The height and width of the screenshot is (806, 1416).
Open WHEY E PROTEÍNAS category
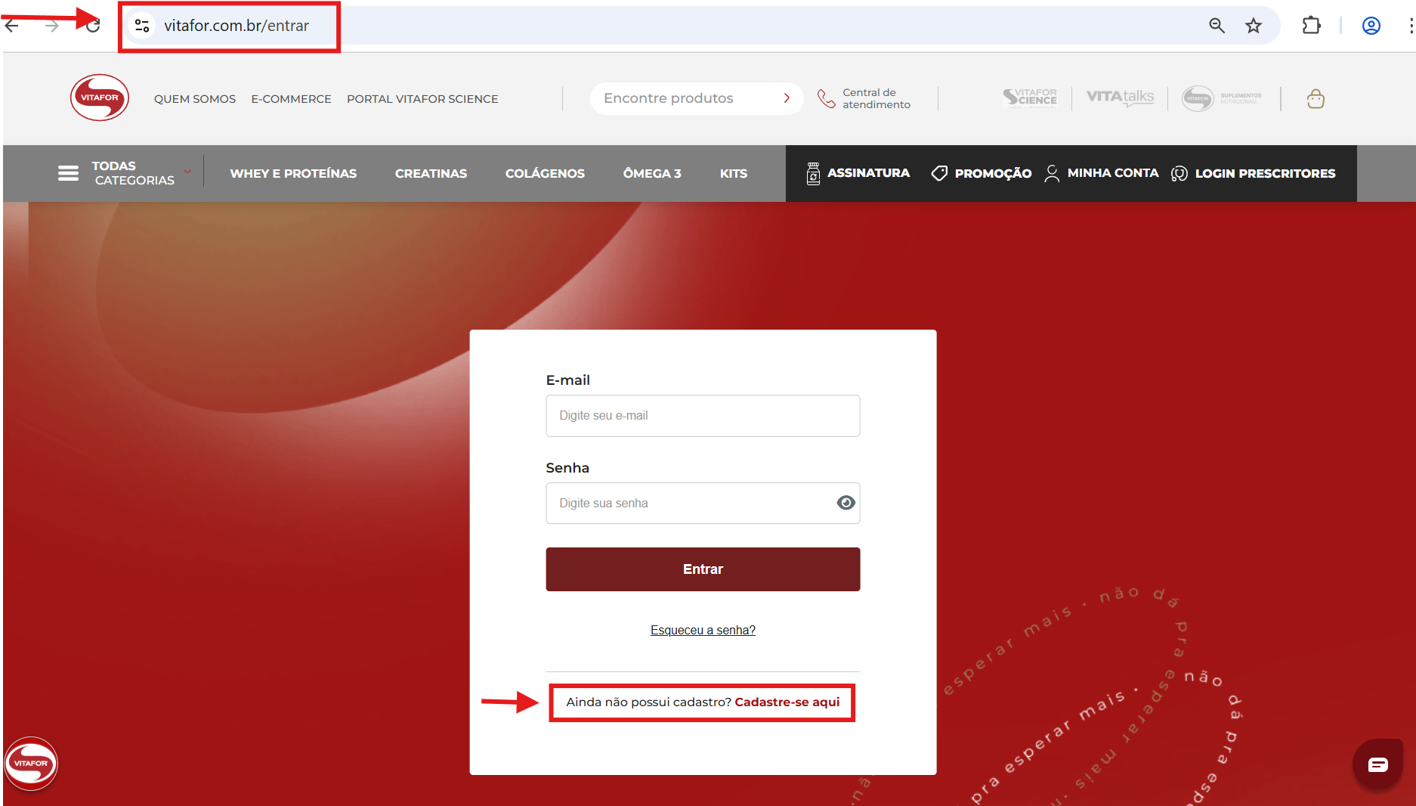pyautogui.click(x=293, y=173)
